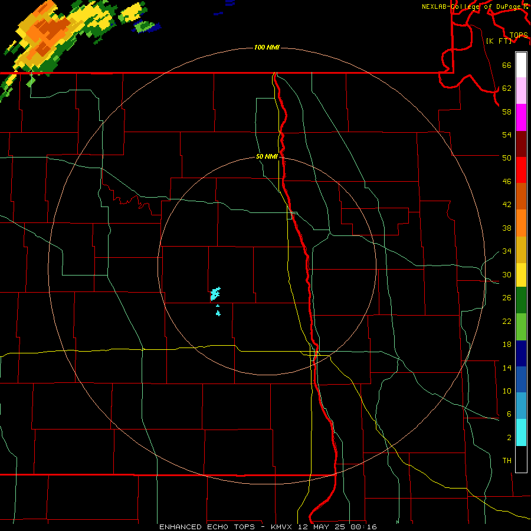Image resolution: width=531 pixels, height=531 pixels.
Task: Click the yellow 30 kft legend swatch
Action: pyautogui.click(x=521, y=275)
